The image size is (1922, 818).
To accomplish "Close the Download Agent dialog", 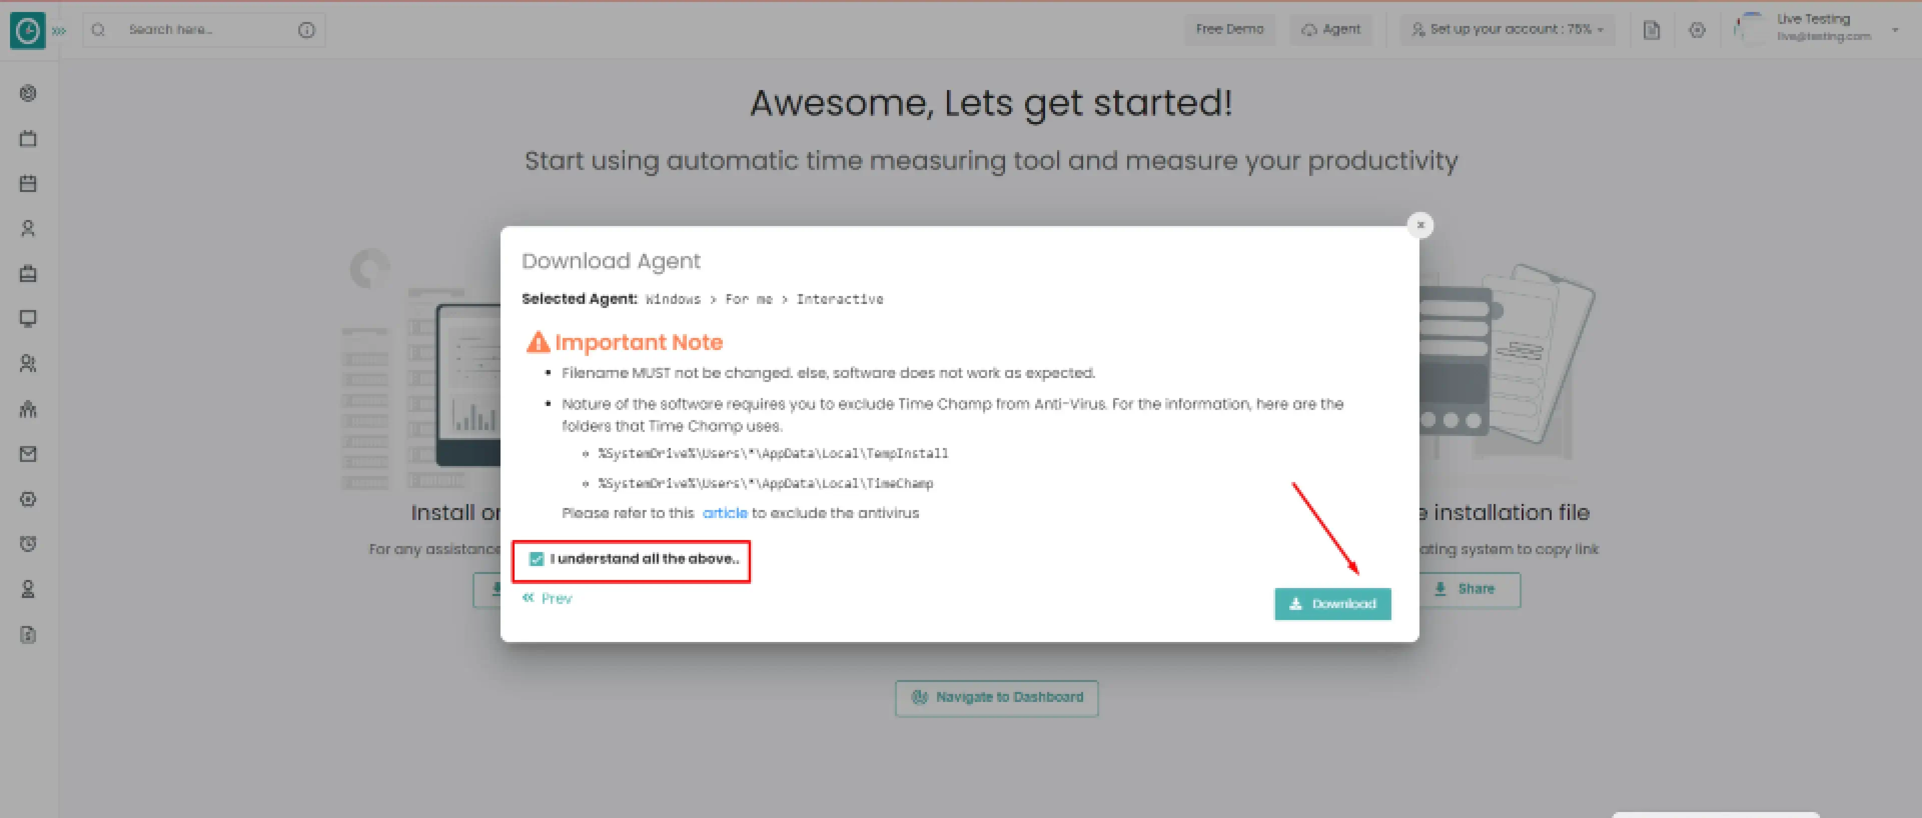I will coord(1420,225).
